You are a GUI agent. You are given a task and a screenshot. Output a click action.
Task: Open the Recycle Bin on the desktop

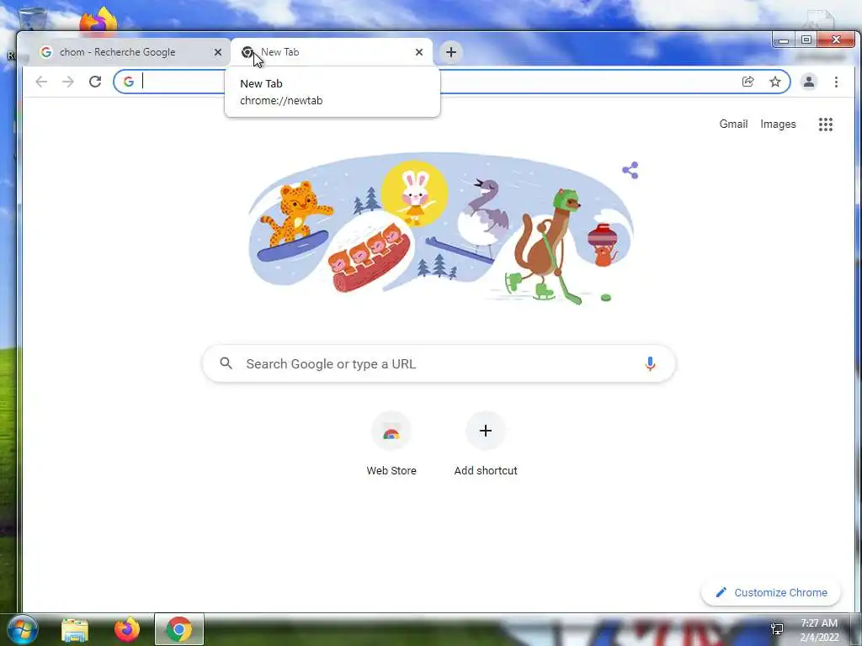(32, 19)
